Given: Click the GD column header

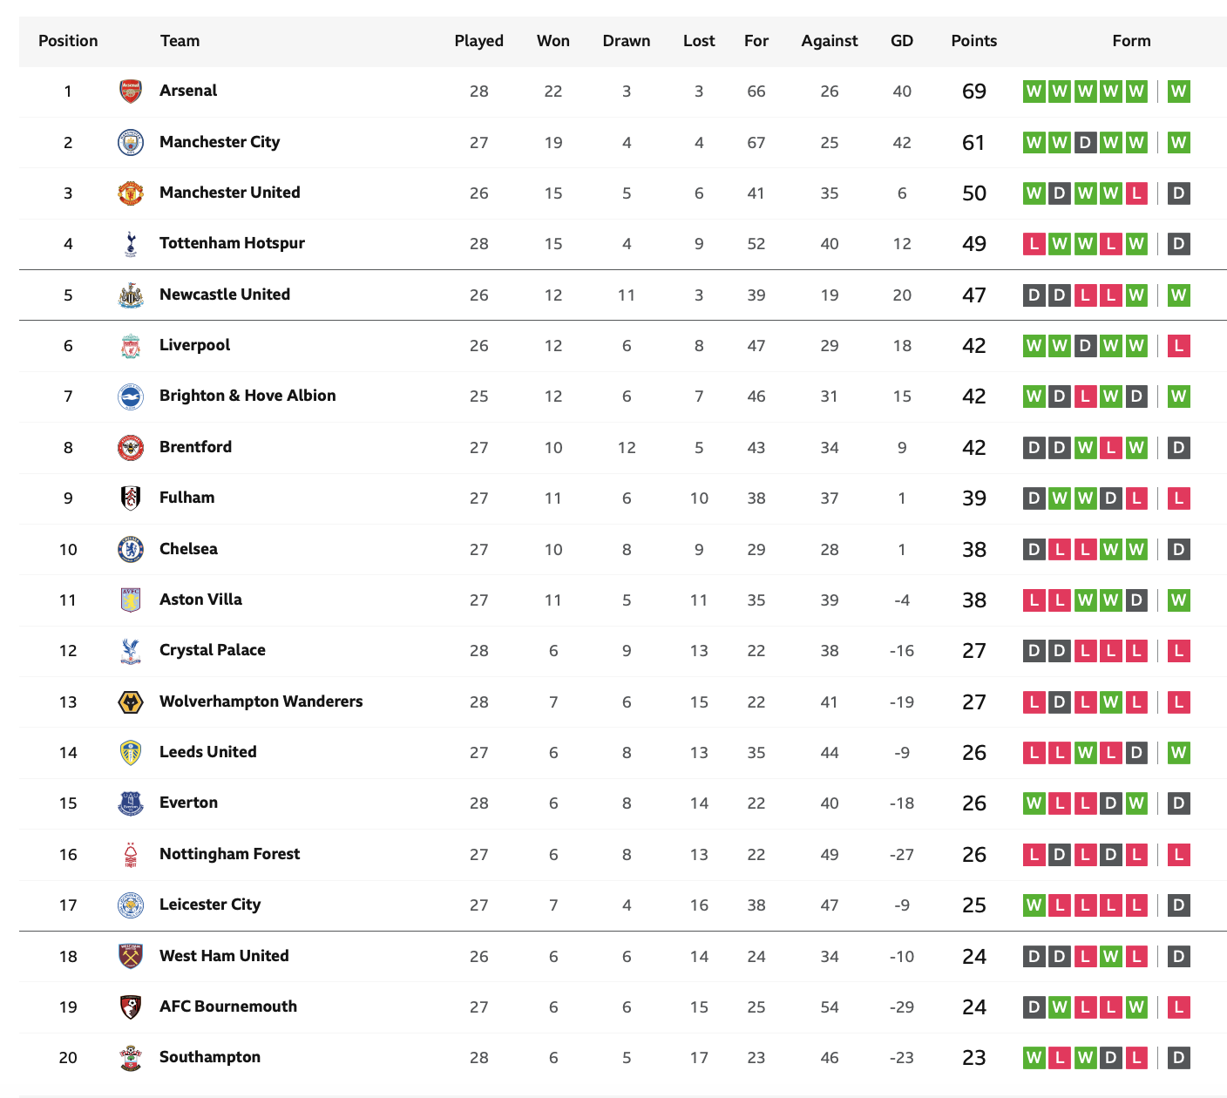Looking at the screenshot, I should click(x=902, y=41).
